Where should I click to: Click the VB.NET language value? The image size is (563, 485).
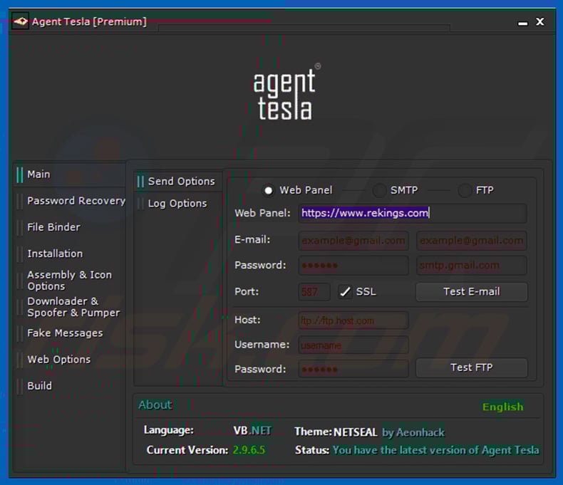[252, 430]
